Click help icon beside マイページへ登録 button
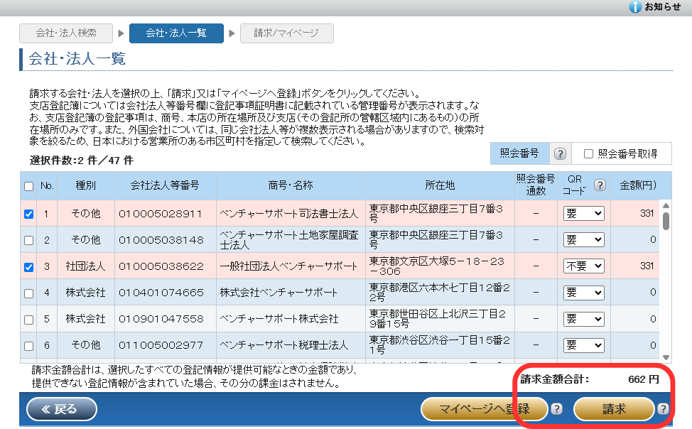 (557, 408)
